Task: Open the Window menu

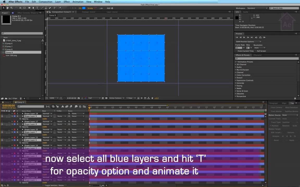Action: [x=98, y=2]
